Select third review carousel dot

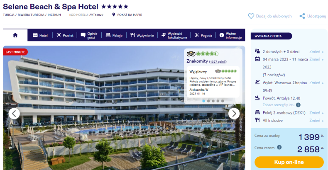(x=213, y=101)
